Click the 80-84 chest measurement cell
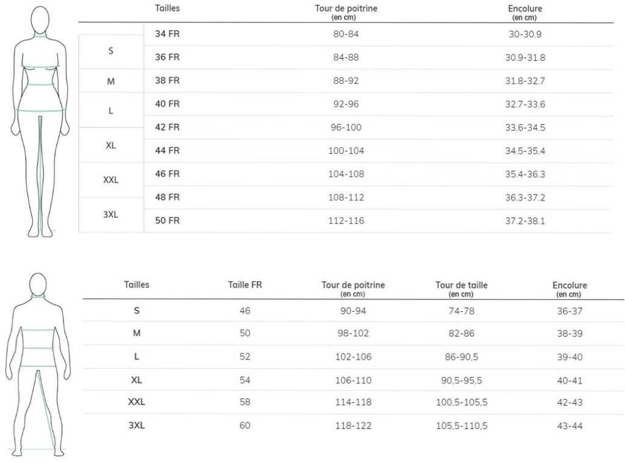 pos(346,34)
